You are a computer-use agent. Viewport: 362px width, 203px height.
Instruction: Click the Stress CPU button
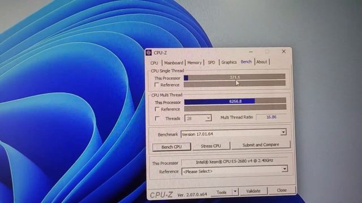tap(211, 146)
